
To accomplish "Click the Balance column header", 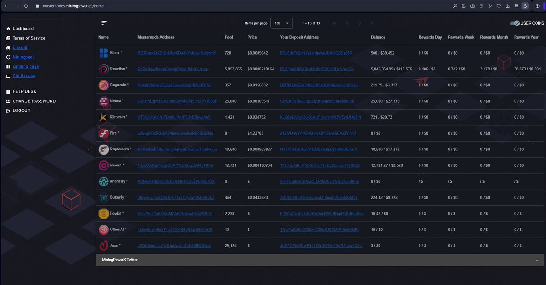I will tap(378, 37).
